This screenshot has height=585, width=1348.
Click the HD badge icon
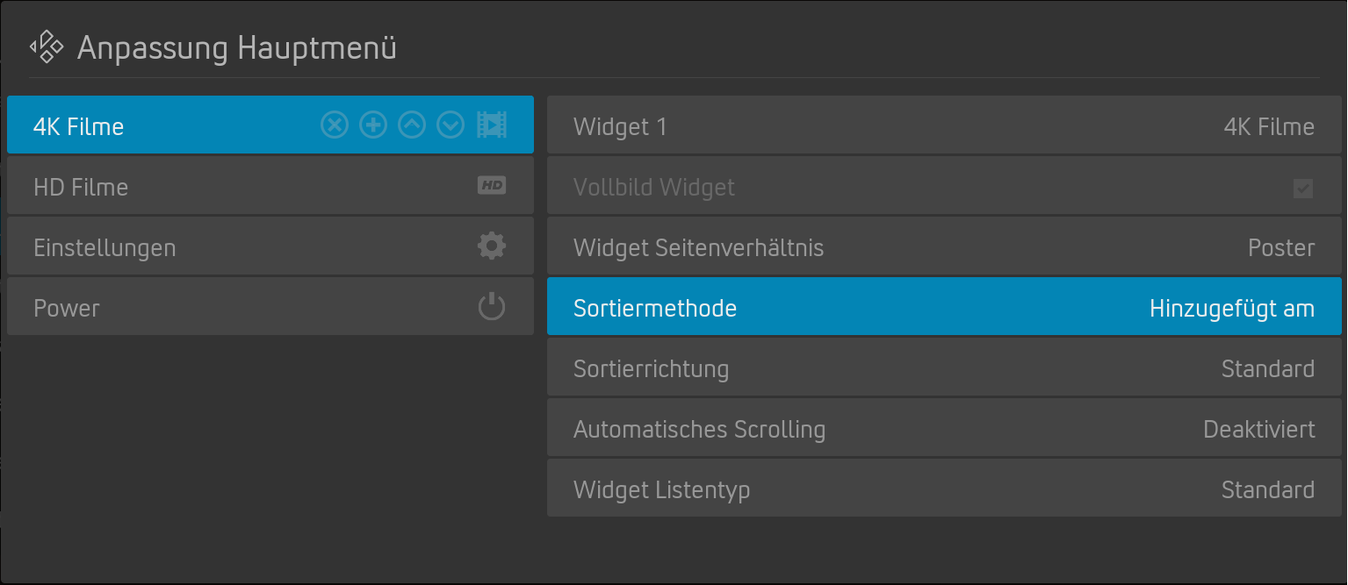pyautogui.click(x=492, y=185)
